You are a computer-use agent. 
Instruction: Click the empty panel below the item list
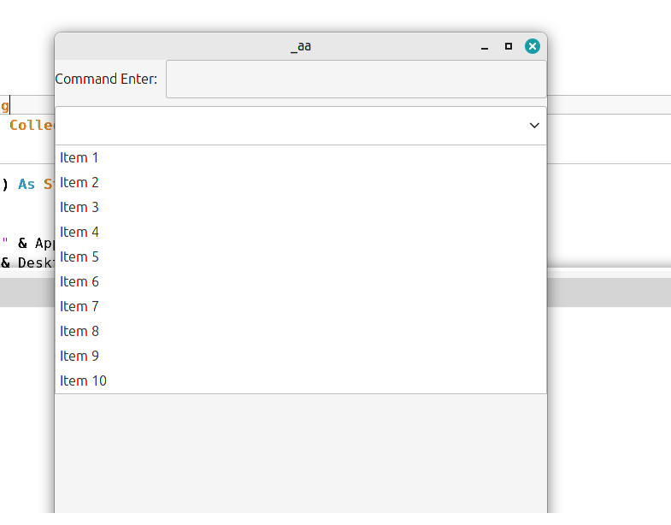click(x=300, y=453)
